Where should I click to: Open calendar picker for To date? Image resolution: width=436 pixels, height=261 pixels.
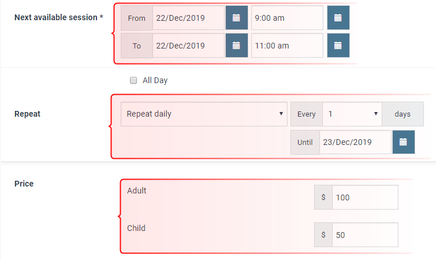coord(237,46)
